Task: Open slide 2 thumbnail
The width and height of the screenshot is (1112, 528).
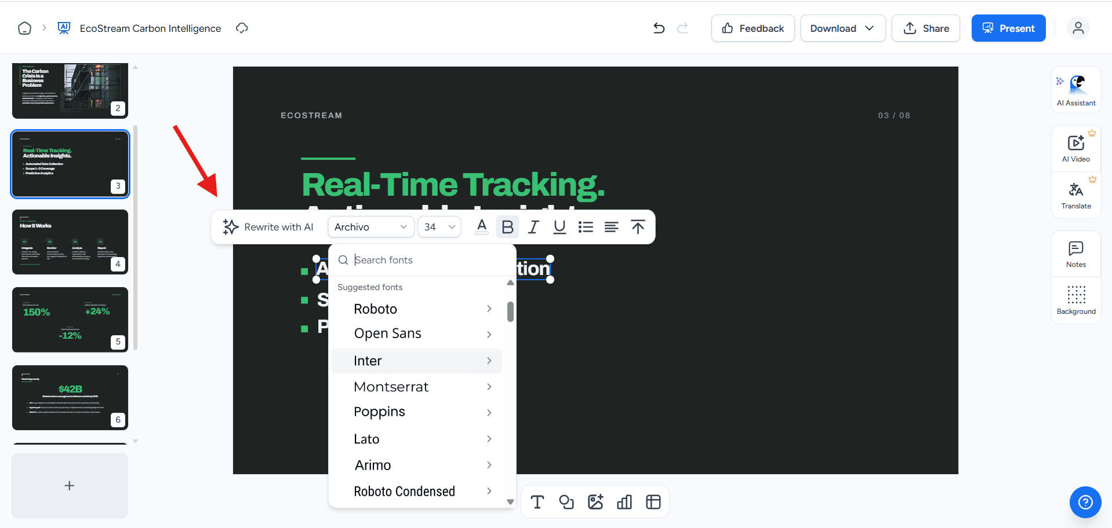Action: (70, 91)
